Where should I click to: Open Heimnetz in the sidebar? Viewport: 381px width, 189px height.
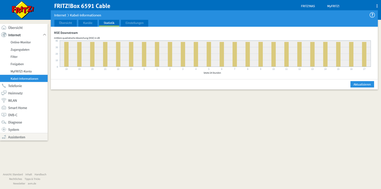[x=24, y=93]
